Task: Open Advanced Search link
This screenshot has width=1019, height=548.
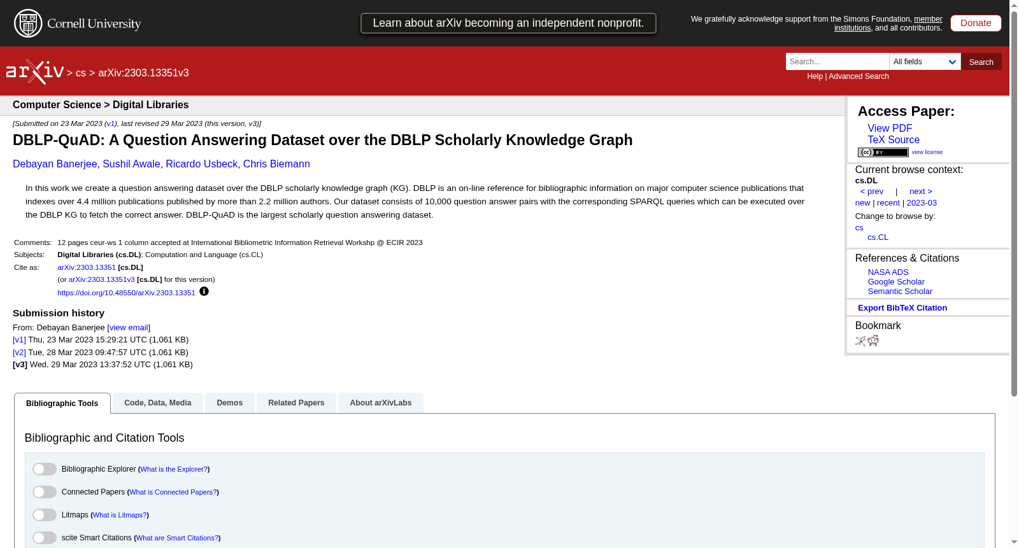Action: (859, 76)
